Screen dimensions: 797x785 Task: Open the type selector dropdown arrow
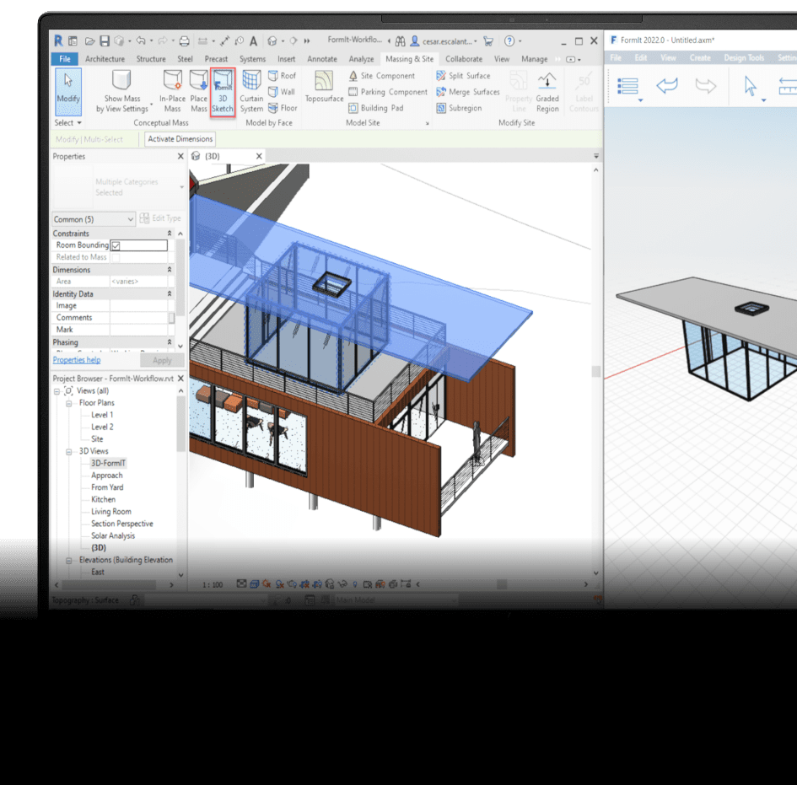[x=181, y=187]
